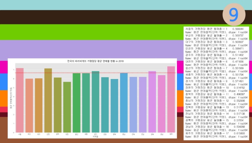
Task: Click the line '광주의 가맹점당 평균 월매출→ 5'
Action: click(206, 55)
